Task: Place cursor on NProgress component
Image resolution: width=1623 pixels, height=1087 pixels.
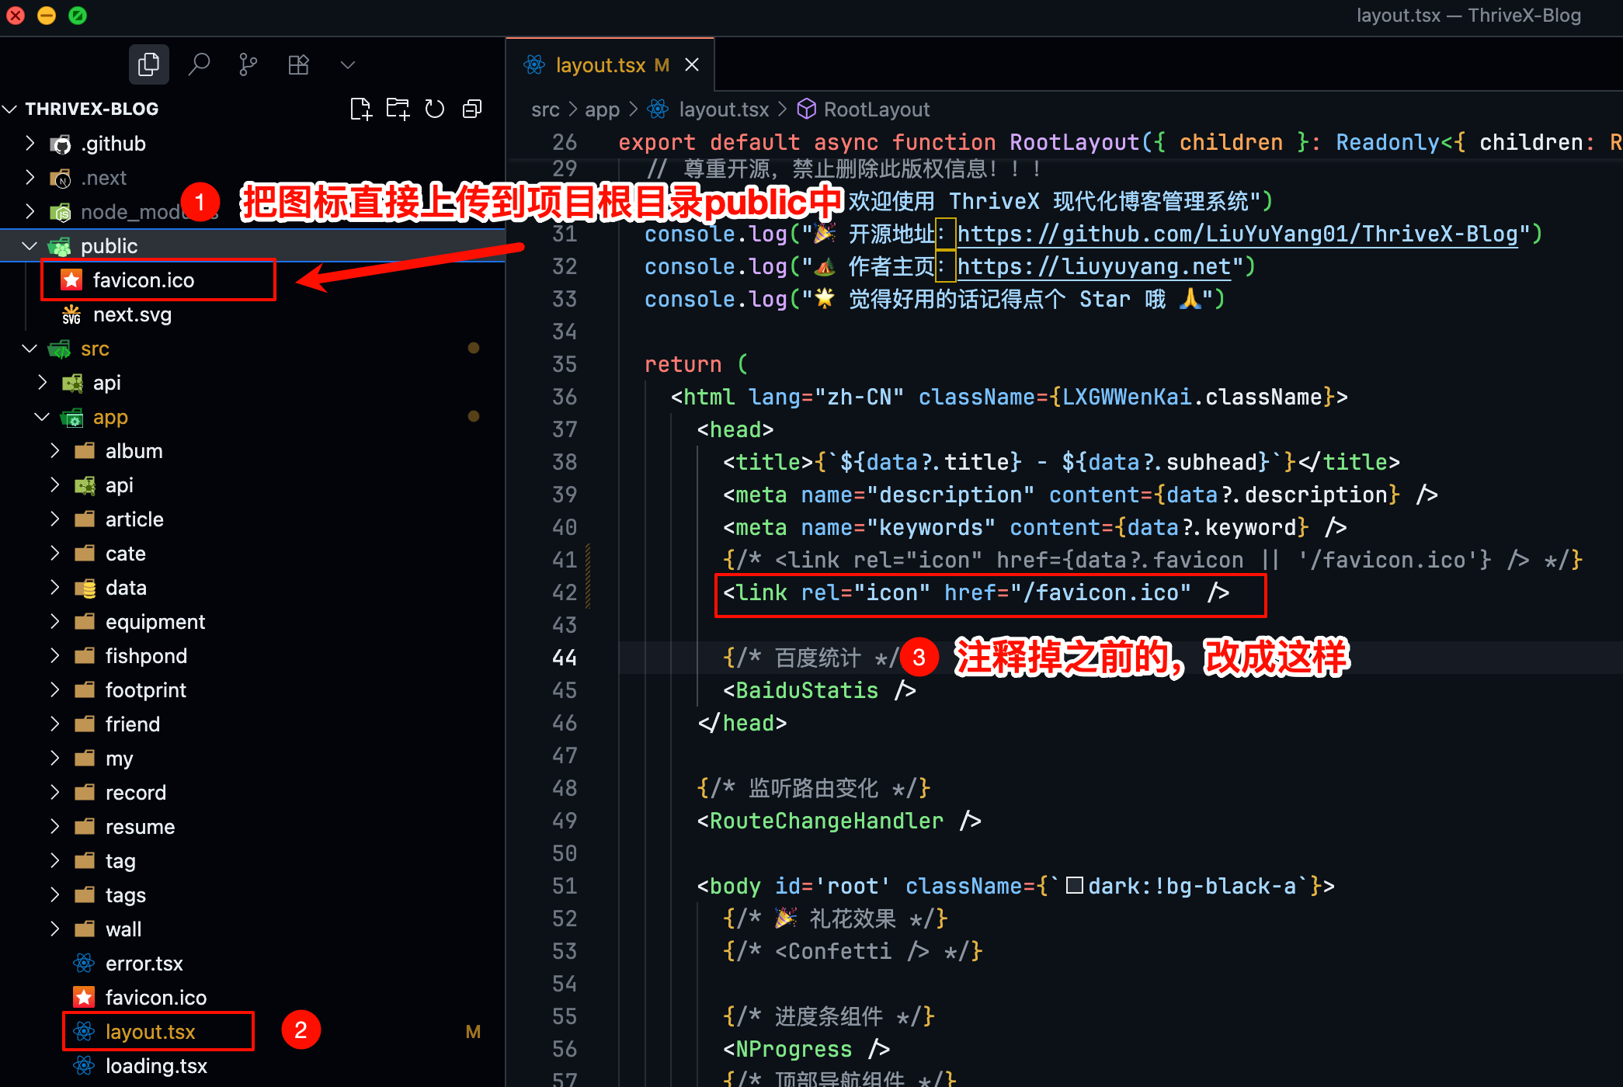Action: point(794,1049)
